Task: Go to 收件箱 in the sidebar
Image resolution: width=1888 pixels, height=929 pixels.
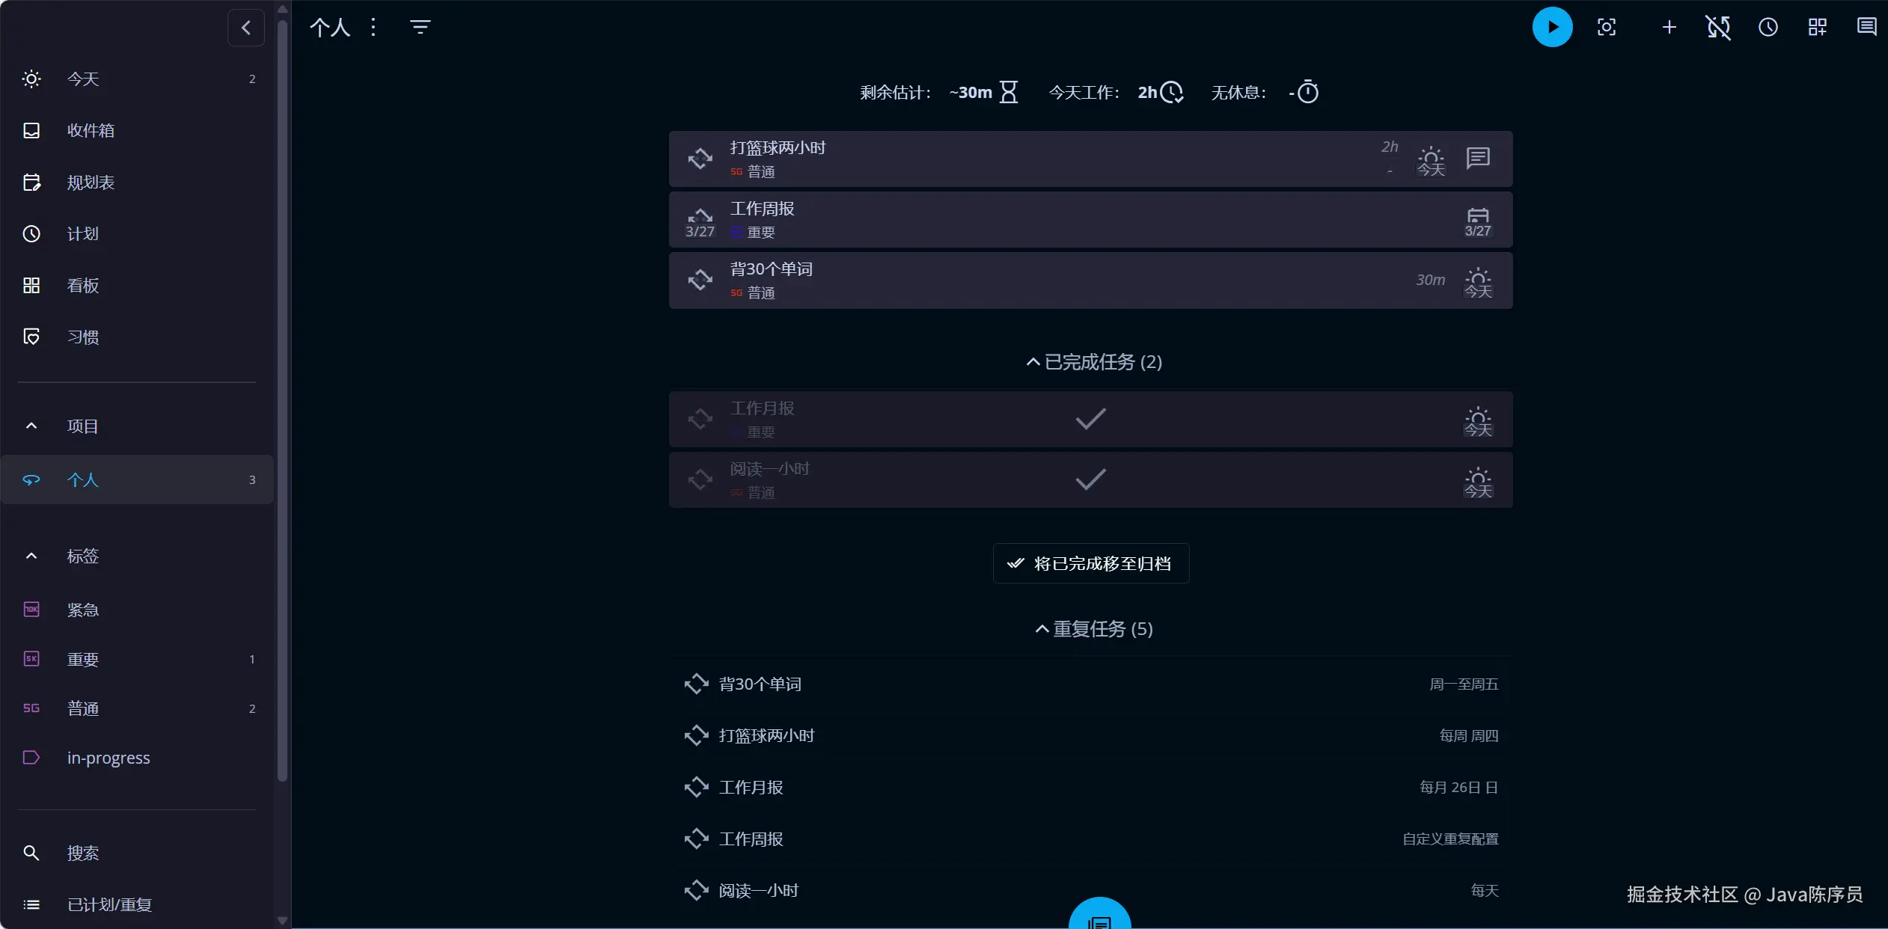Action: click(91, 131)
